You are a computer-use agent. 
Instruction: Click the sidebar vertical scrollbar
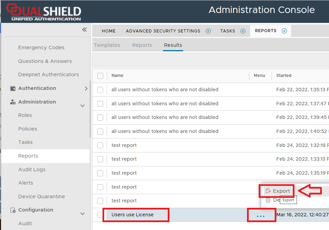point(90,109)
